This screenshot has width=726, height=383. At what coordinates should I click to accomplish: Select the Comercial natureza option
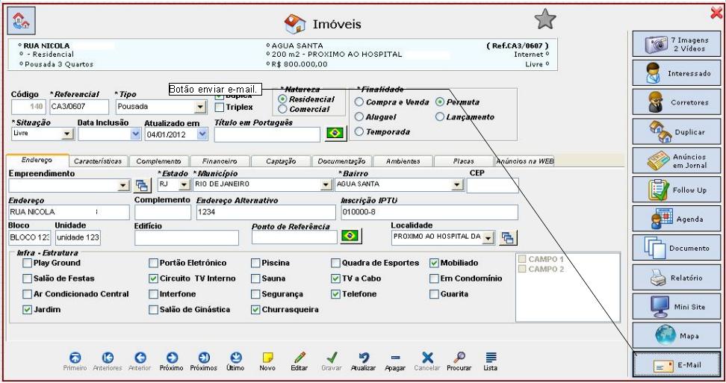pyautogui.click(x=282, y=109)
